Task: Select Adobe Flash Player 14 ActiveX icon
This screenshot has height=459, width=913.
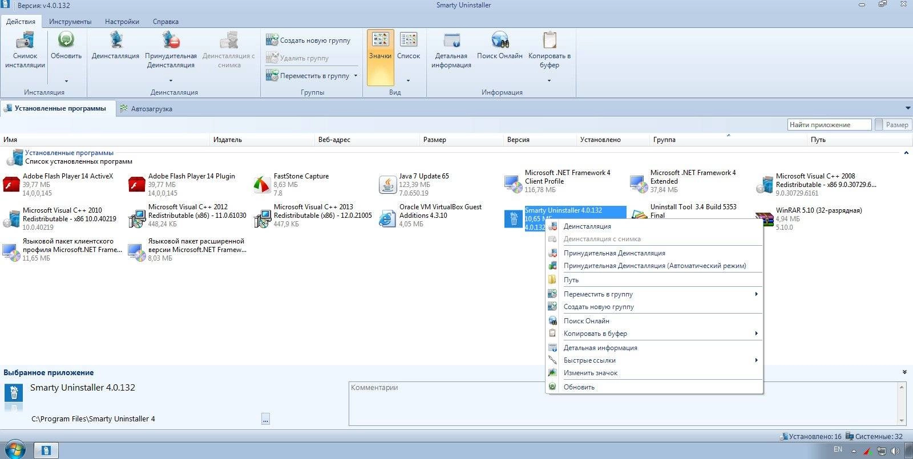Action: [x=11, y=185]
